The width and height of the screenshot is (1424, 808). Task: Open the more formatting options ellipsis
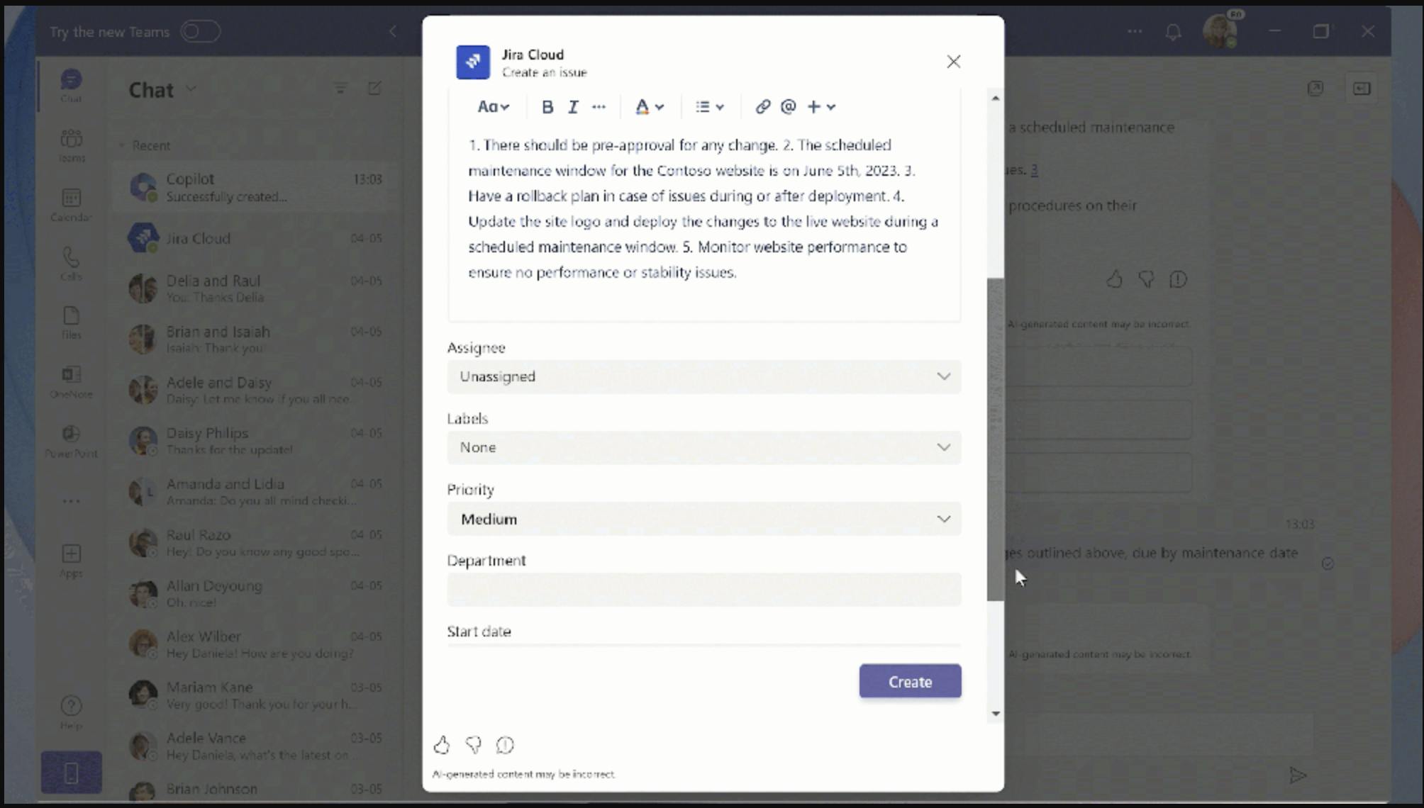[599, 107]
